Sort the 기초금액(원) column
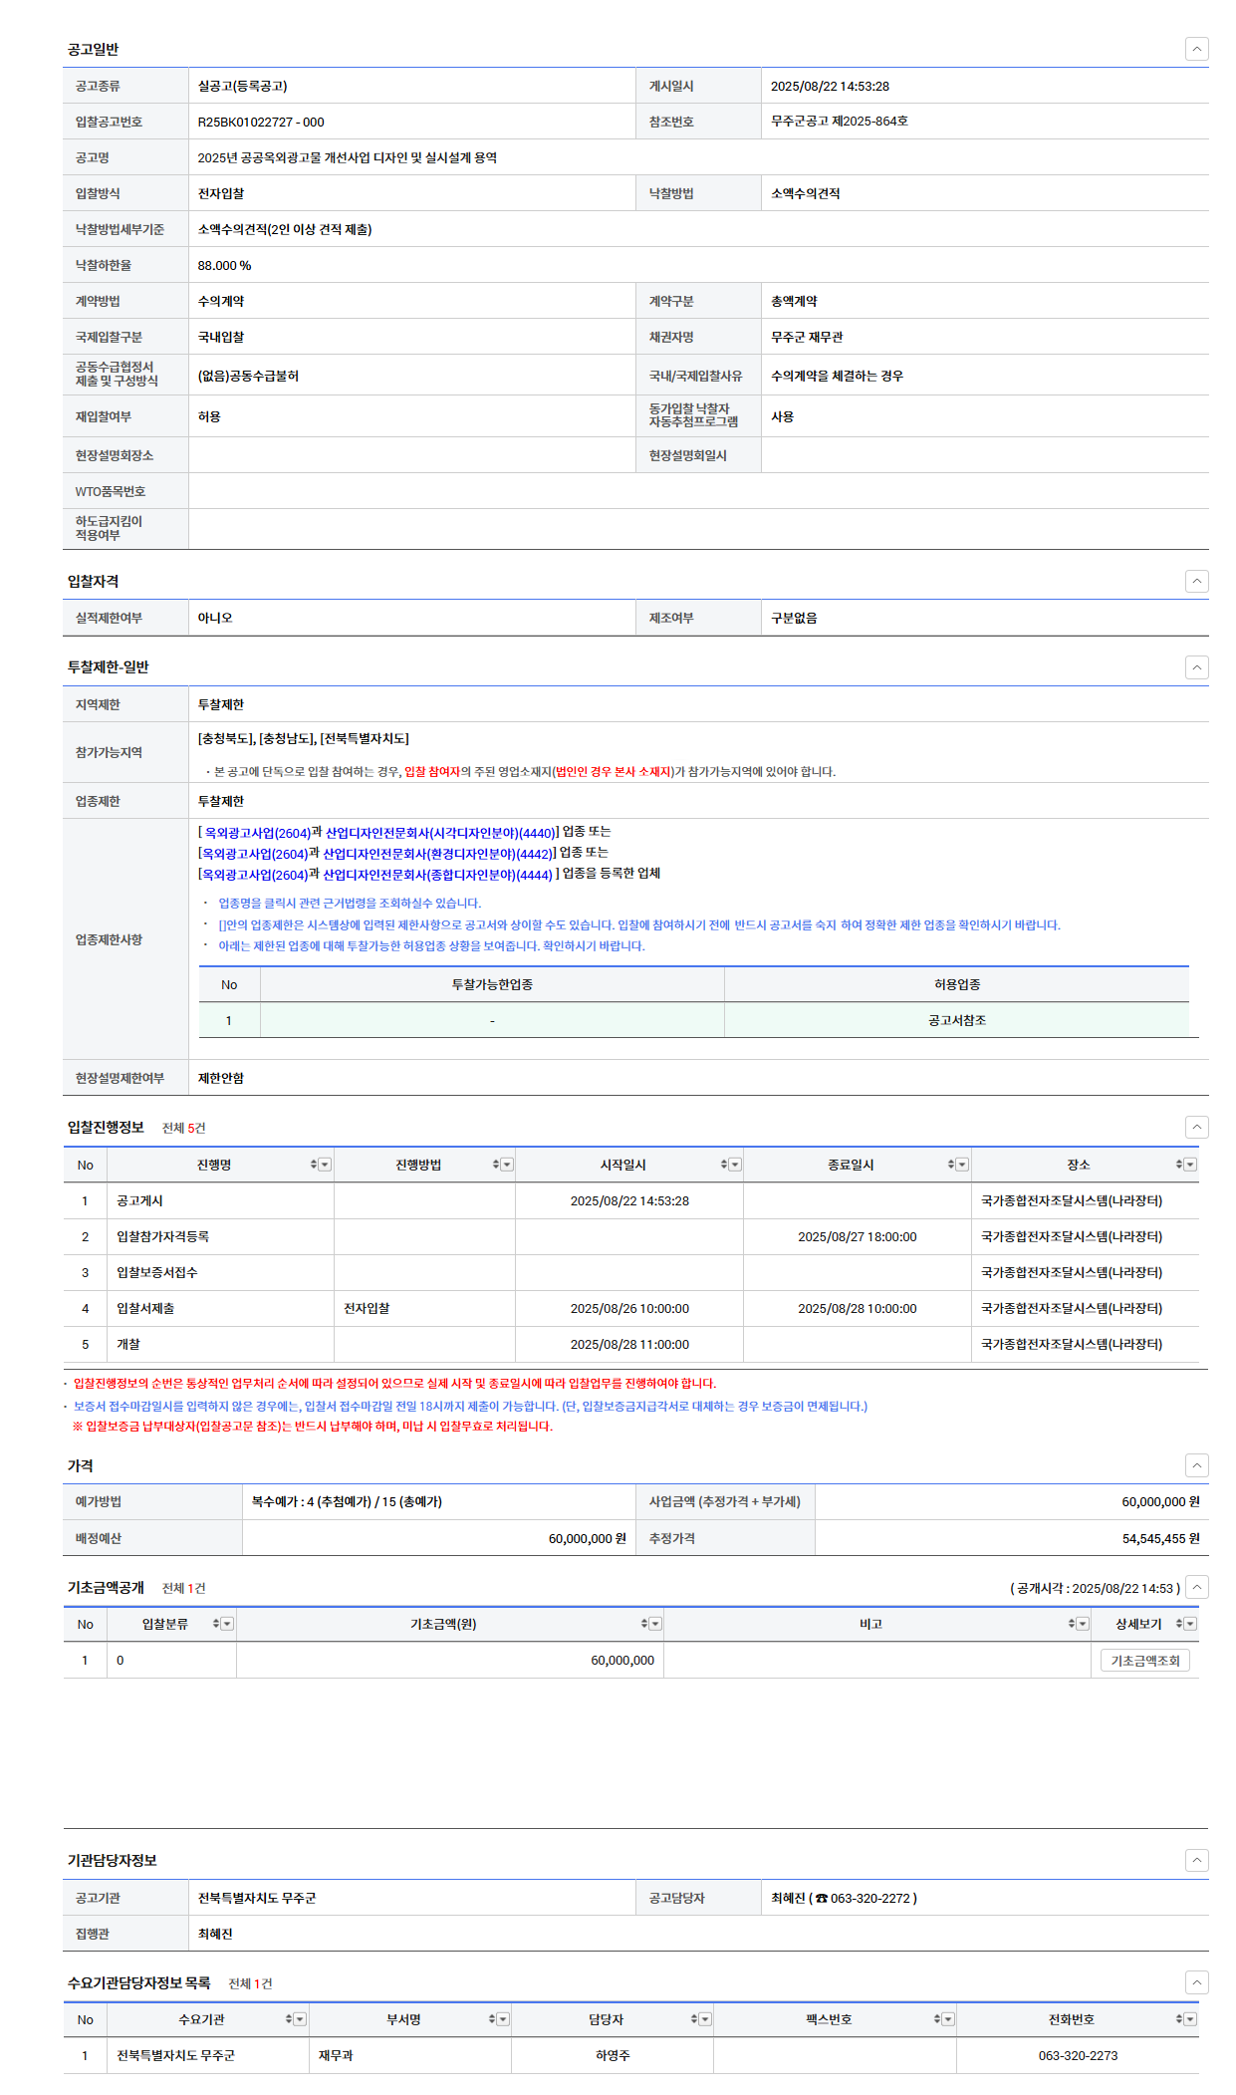The height and width of the screenshot is (2095, 1236). pyautogui.click(x=643, y=1624)
